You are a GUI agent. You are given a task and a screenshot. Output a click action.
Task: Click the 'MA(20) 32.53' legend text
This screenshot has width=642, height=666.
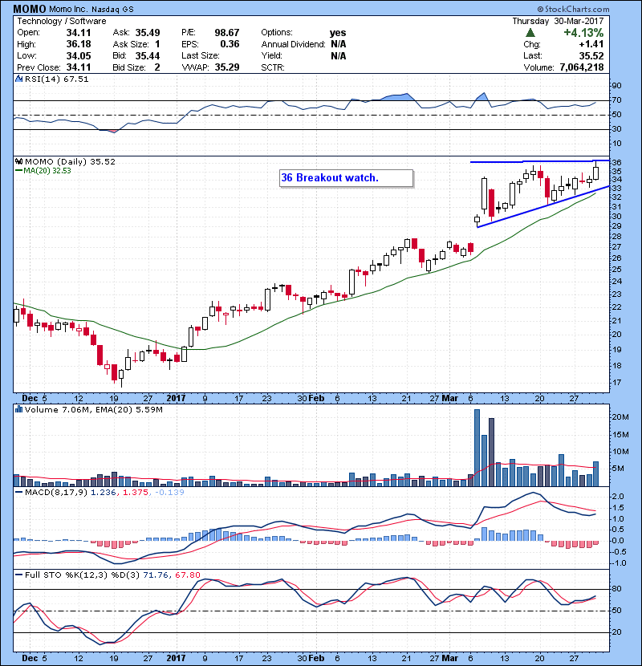pyautogui.click(x=47, y=171)
